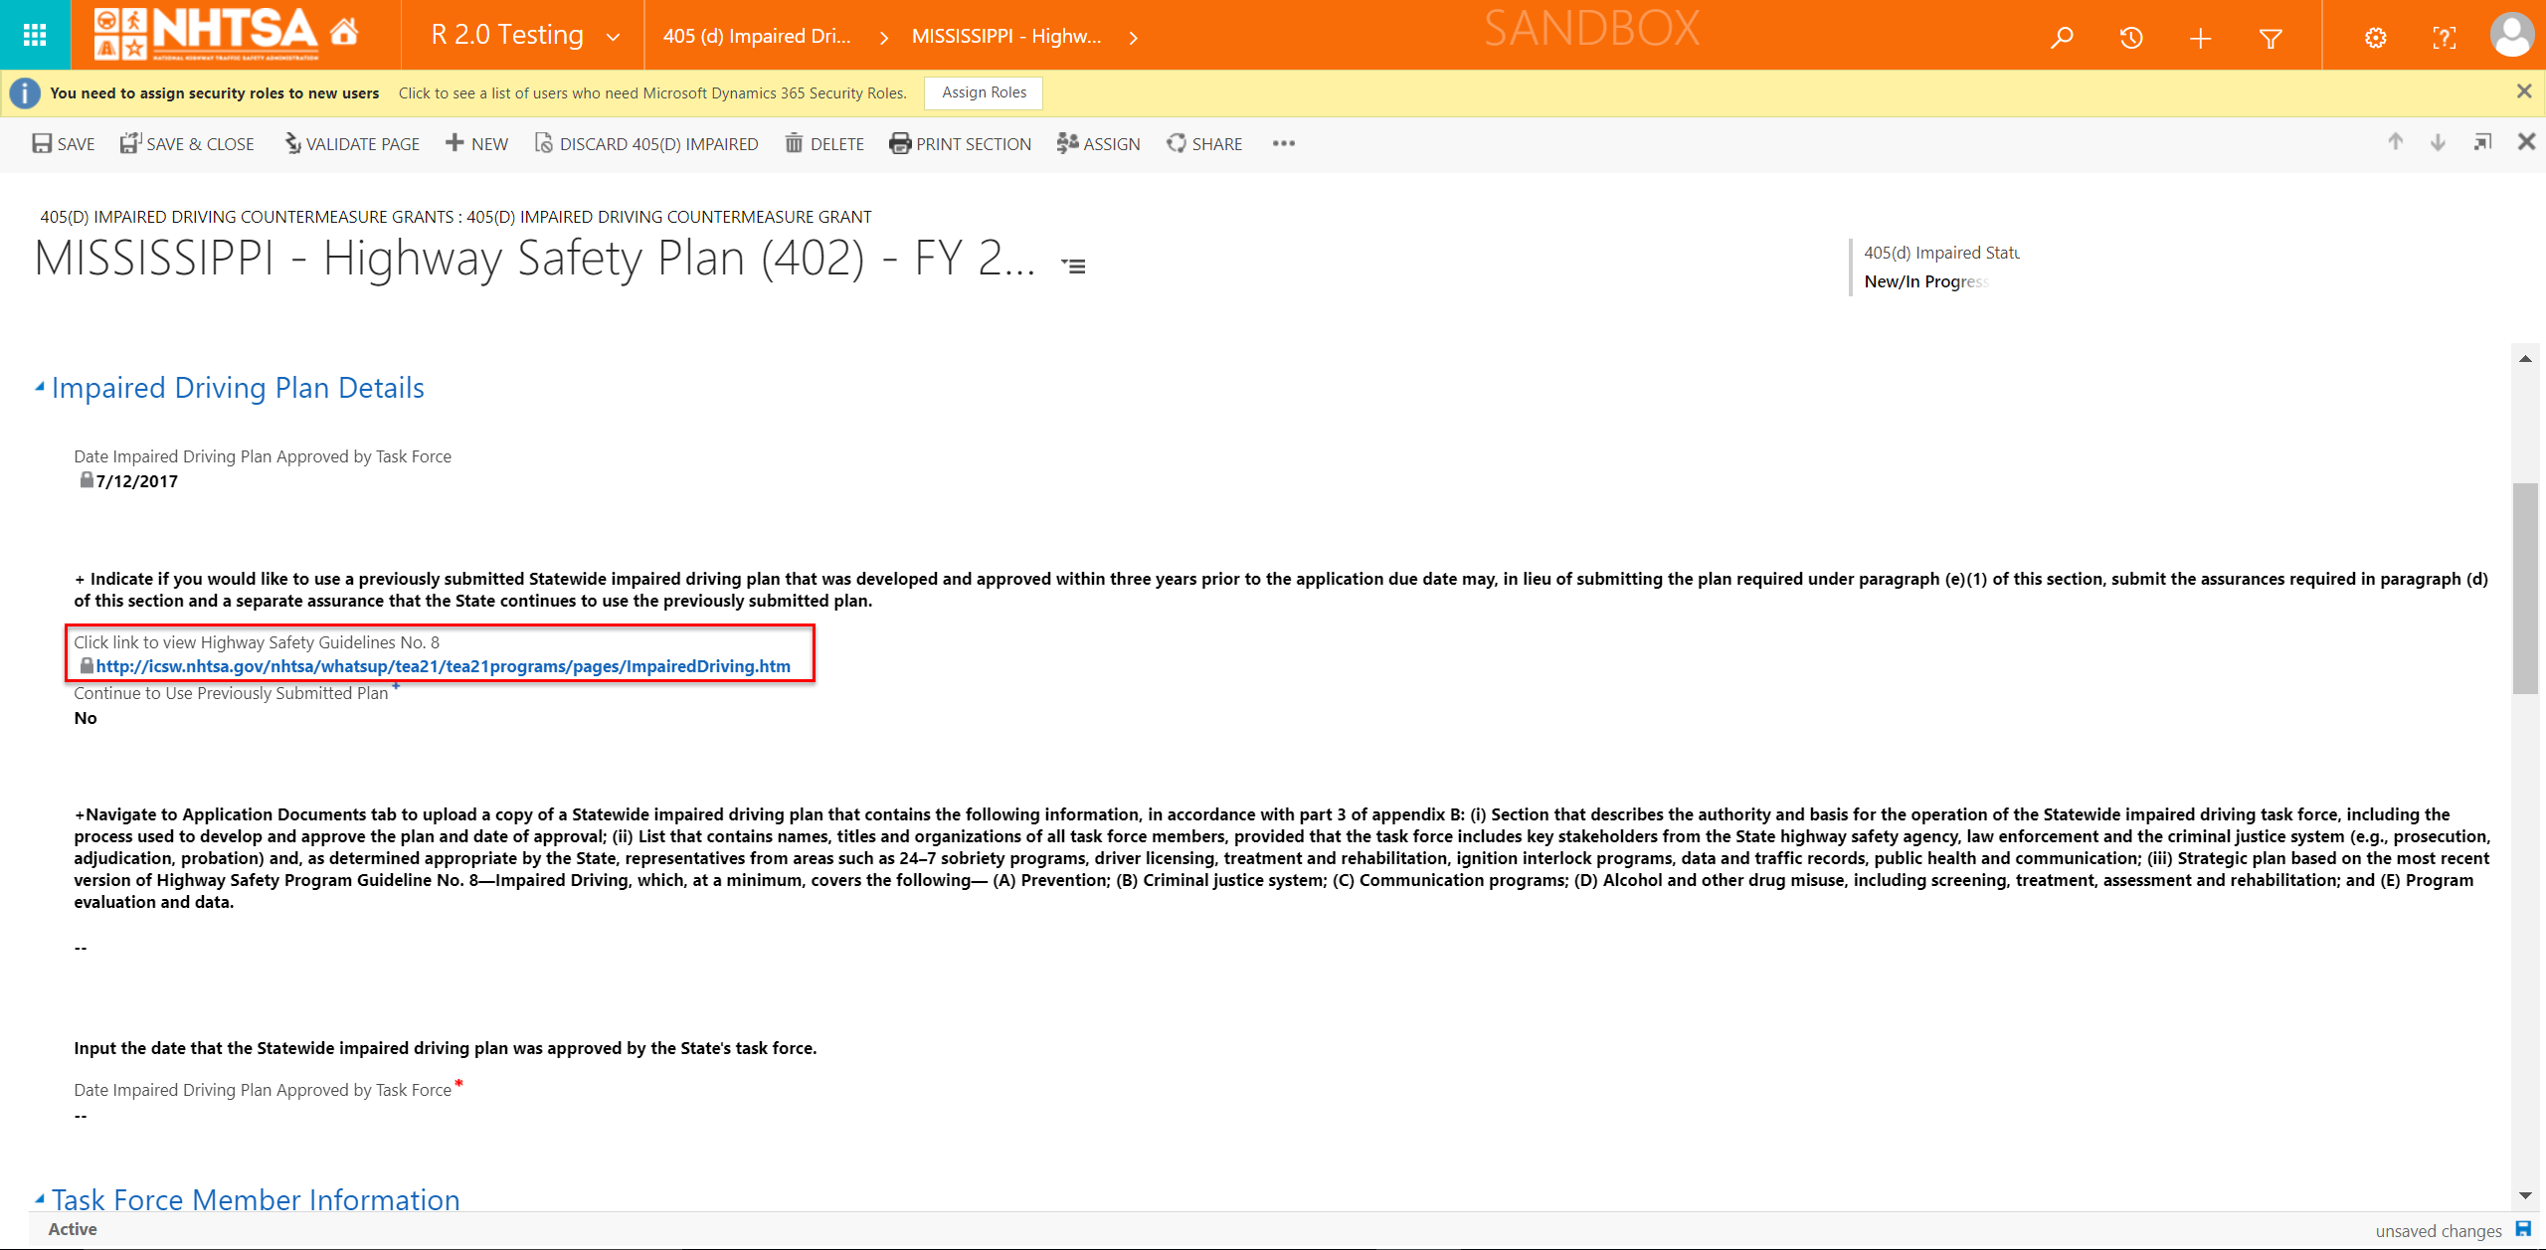2546x1250 pixels.
Task: Open the settings gear icon
Action: [2375, 38]
